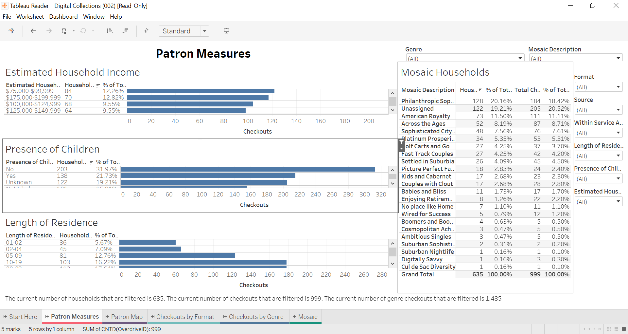628x334 pixels.
Task: Expand the Mosaic Description filter dropdown
Action: tap(618, 58)
